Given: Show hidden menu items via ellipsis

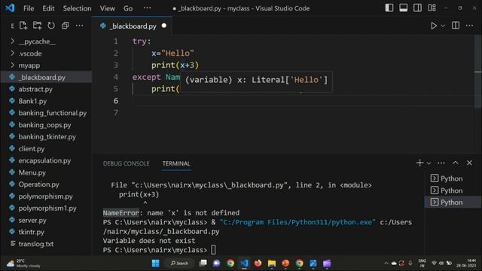Looking at the screenshot, I should 148,8.
